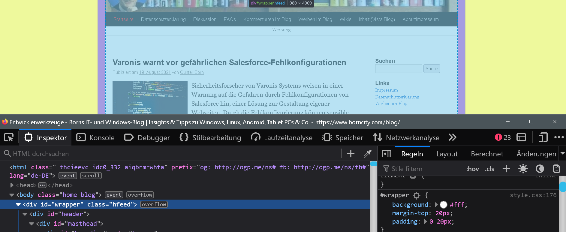Open the Stilbearbeitung tab

click(210, 137)
